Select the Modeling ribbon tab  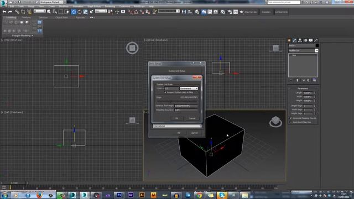[x=11, y=17]
